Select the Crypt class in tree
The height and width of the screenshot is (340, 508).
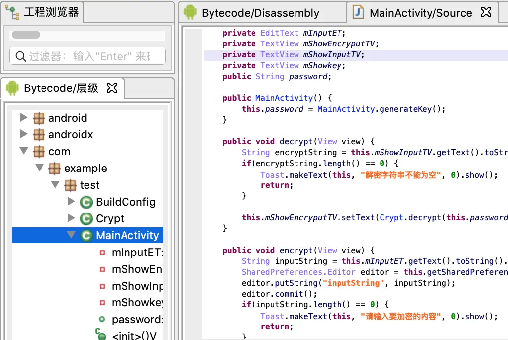(x=110, y=219)
